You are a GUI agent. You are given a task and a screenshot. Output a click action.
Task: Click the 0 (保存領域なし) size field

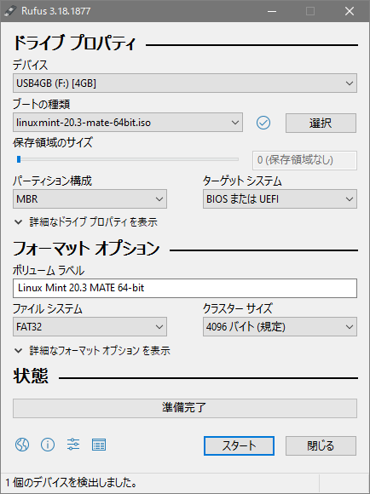[x=304, y=160]
